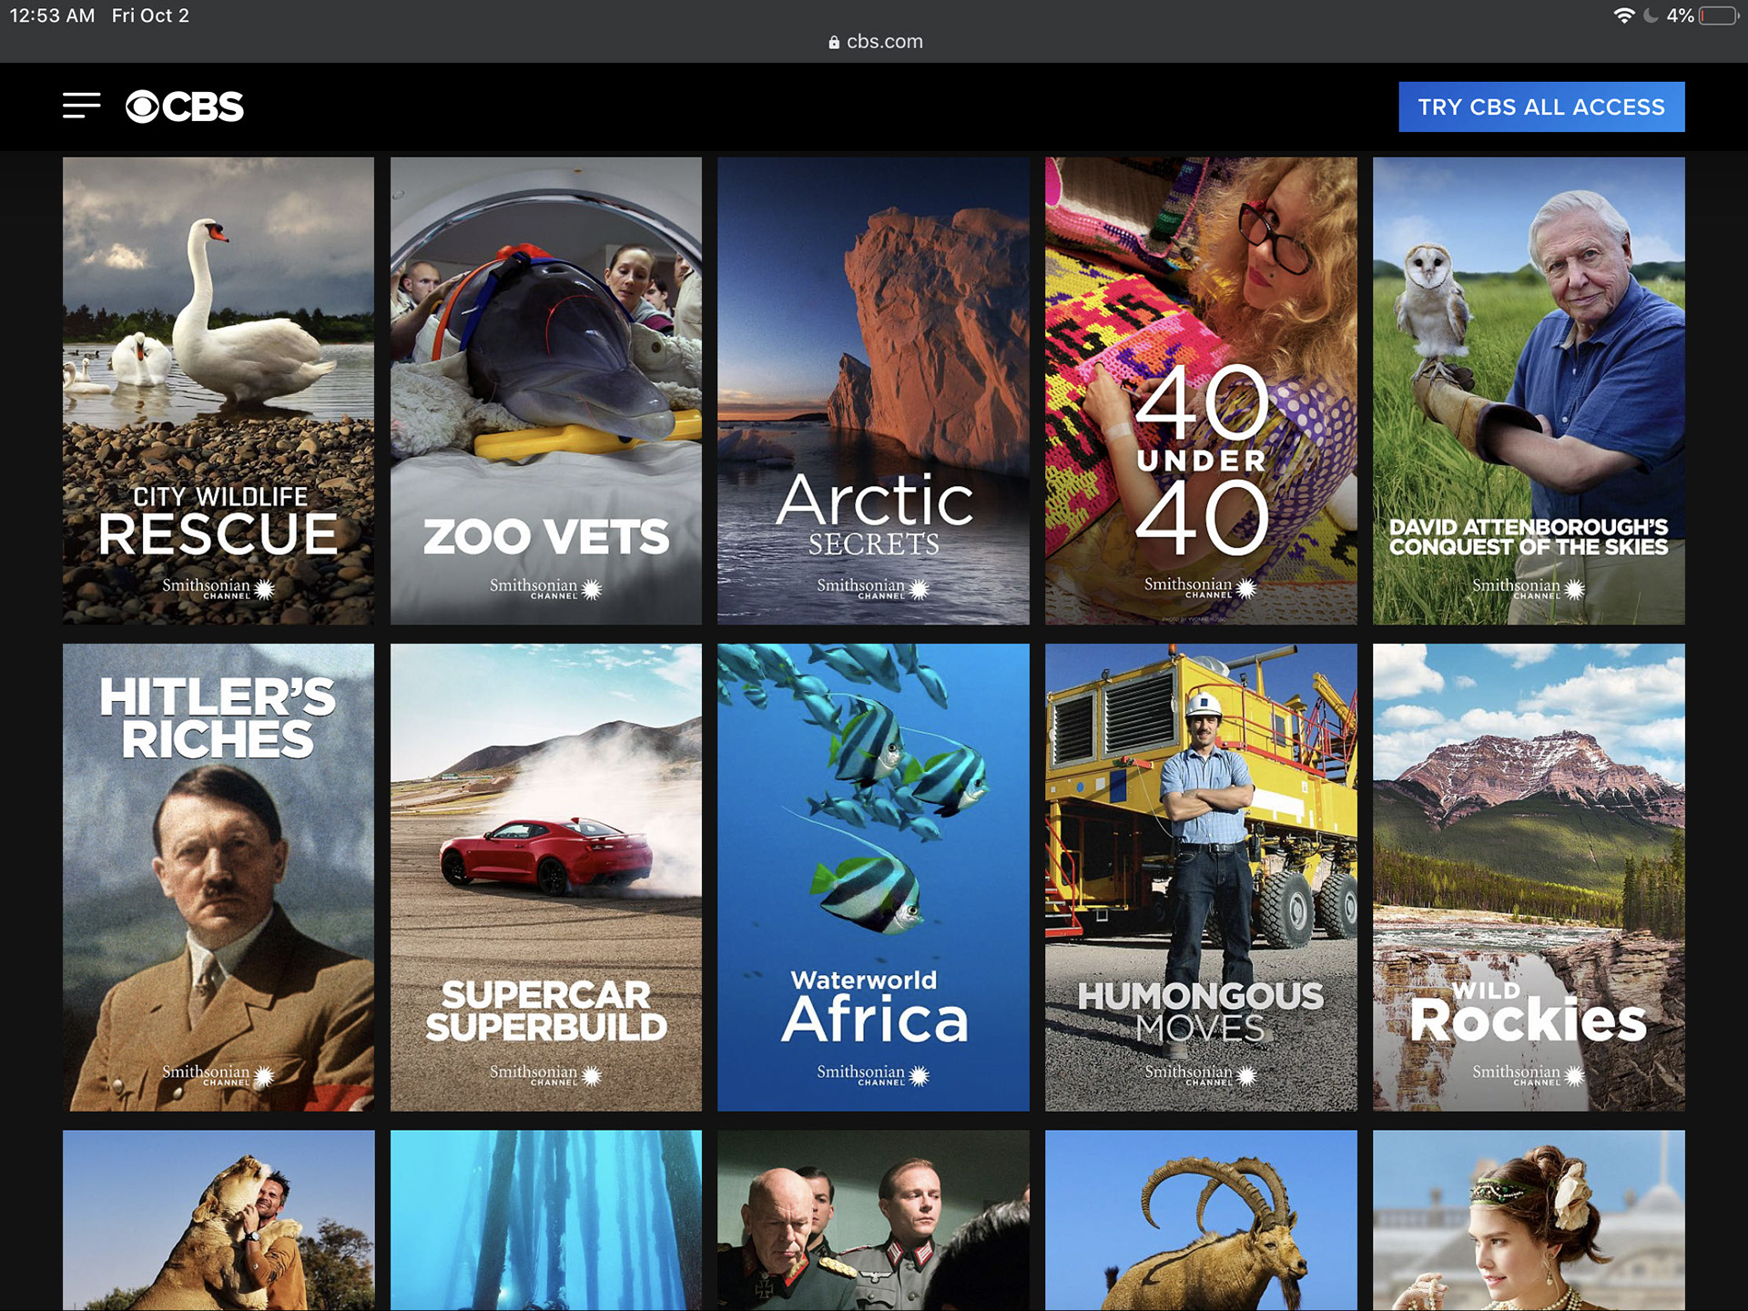The image size is (1748, 1311).
Task: Choose the 40 Under 40 poster
Action: tap(1201, 391)
